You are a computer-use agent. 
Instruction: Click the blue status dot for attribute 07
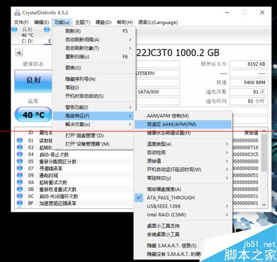tap(20, 168)
